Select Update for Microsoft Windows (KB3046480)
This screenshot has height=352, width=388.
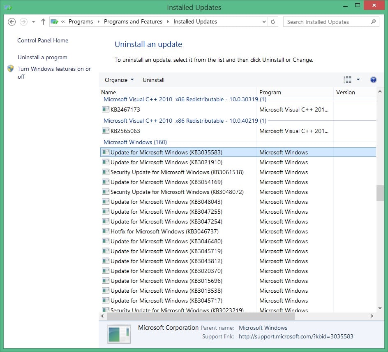(x=238, y=241)
